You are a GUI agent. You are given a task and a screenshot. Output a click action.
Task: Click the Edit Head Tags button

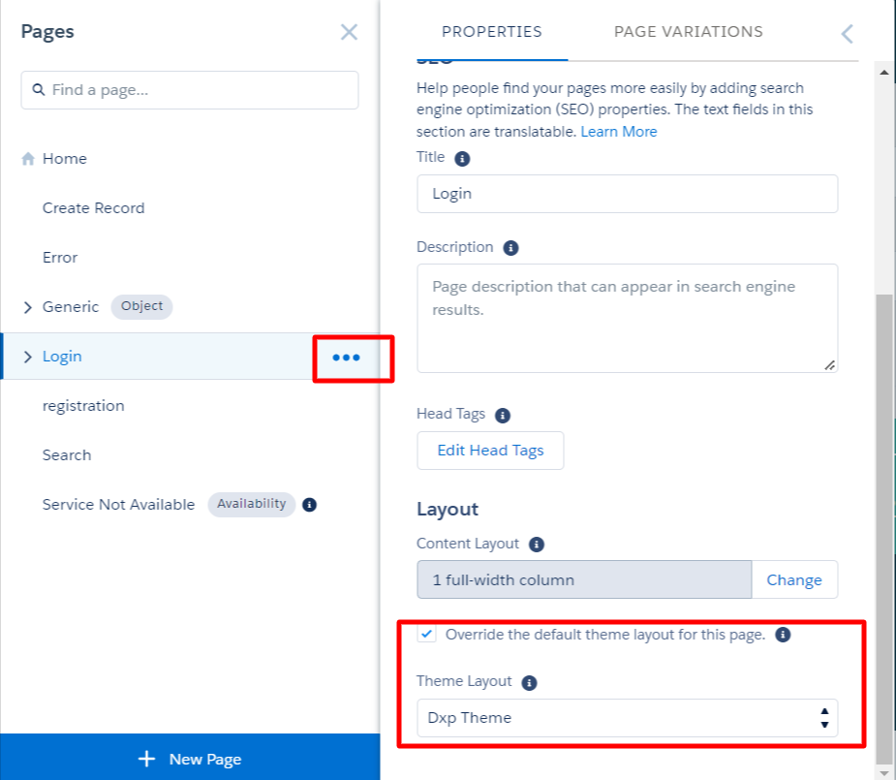coord(490,451)
